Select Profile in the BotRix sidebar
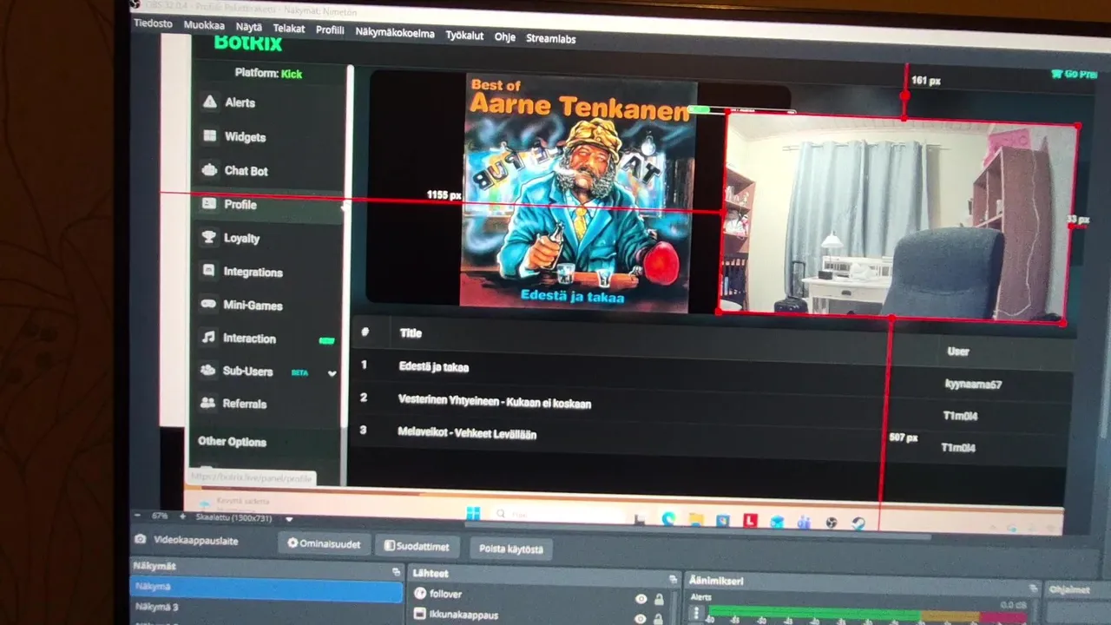 click(x=268, y=204)
